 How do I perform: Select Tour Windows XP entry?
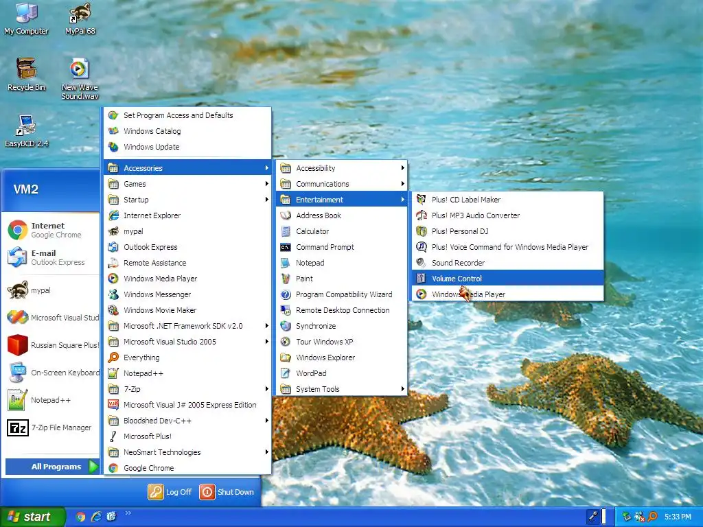342,342
